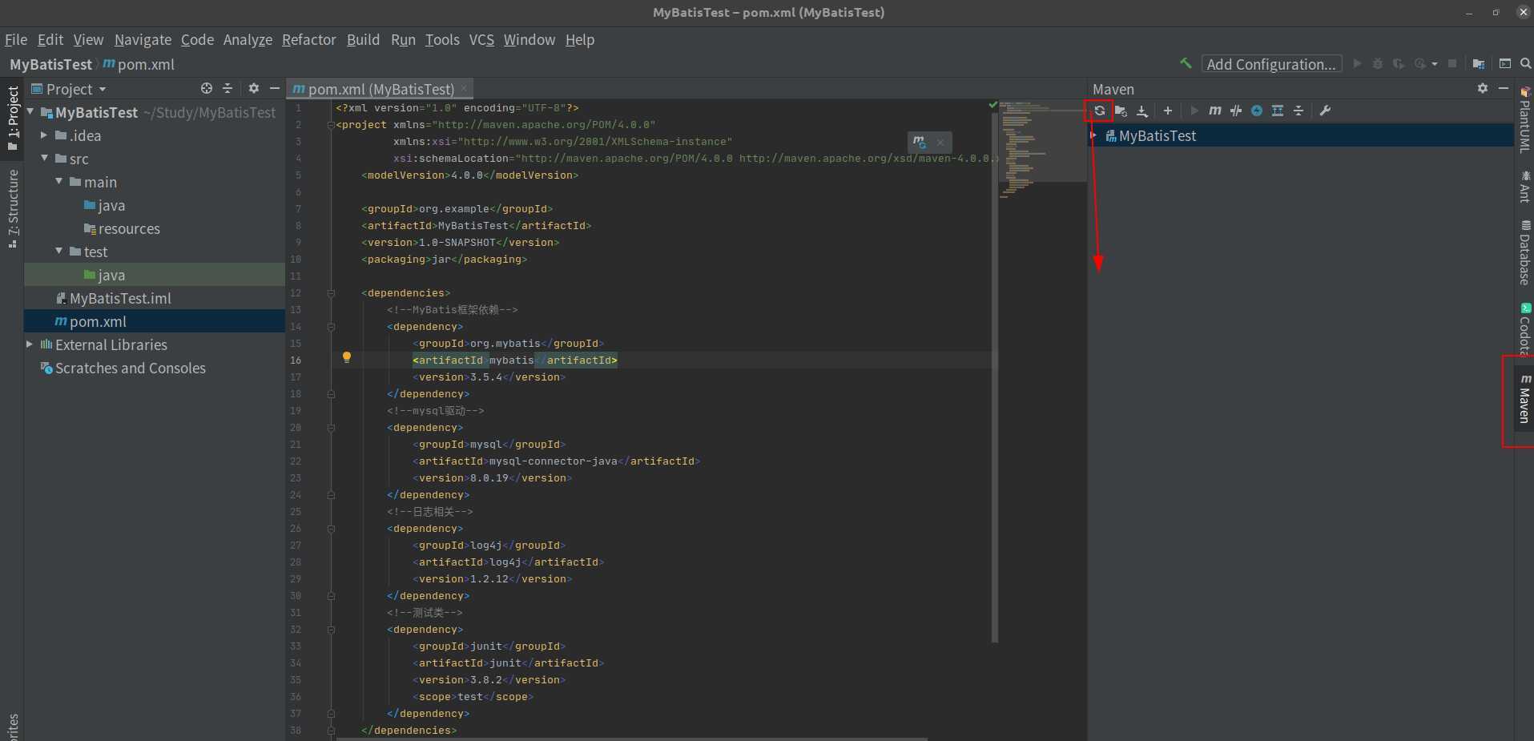1534x741 pixels.
Task: Open the VCS menu
Action: 481,39
